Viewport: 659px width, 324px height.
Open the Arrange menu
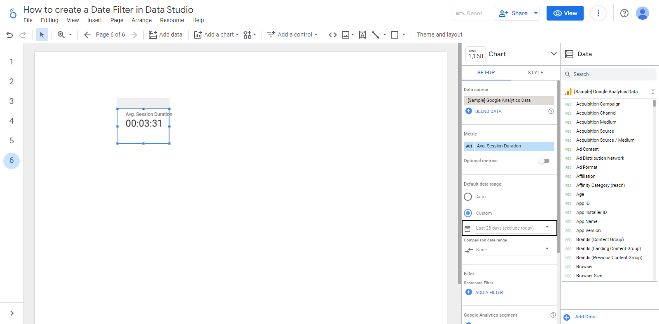pyautogui.click(x=142, y=20)
